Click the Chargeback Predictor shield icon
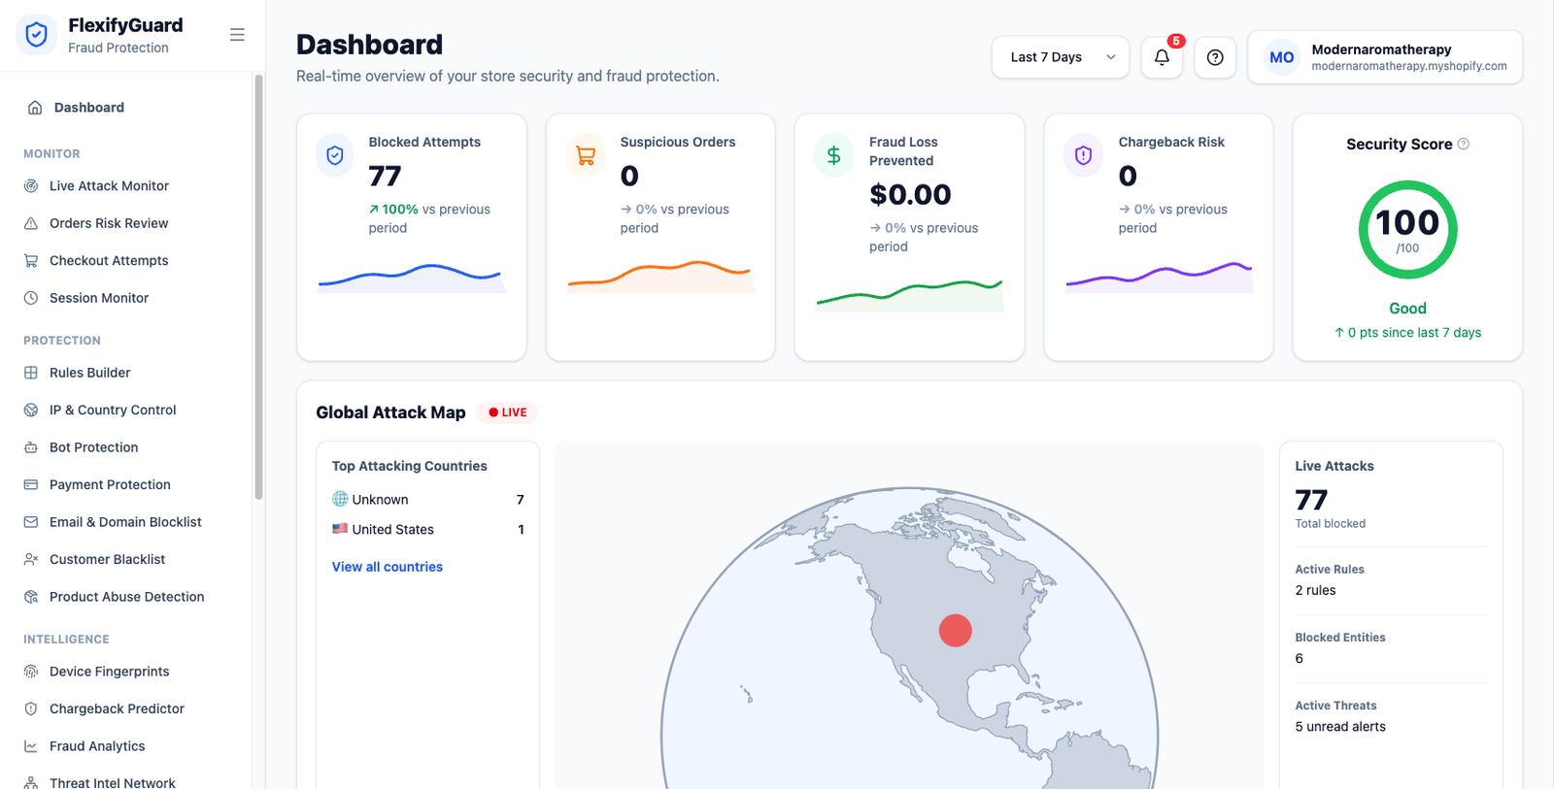 31,708
